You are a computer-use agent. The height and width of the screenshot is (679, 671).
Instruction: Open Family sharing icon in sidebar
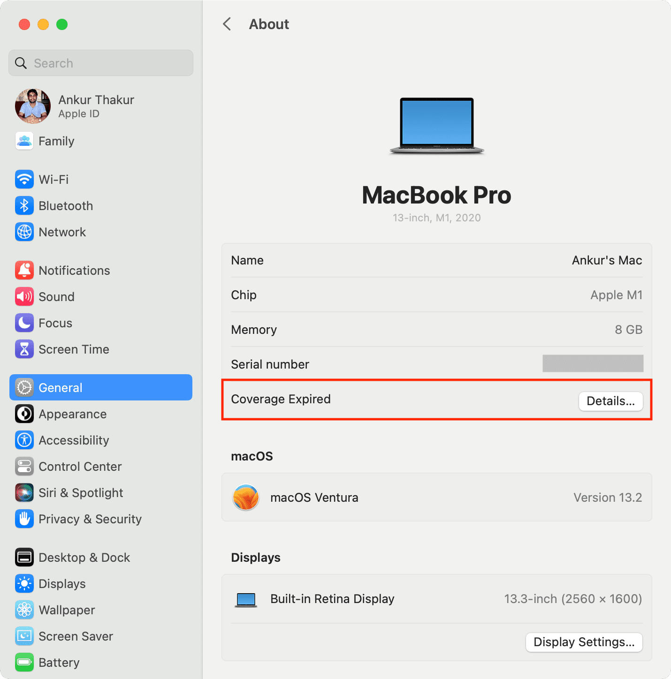point(24,141)
